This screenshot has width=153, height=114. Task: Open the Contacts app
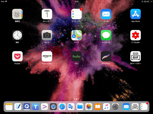pyautogui.click(x=17, y=14)
